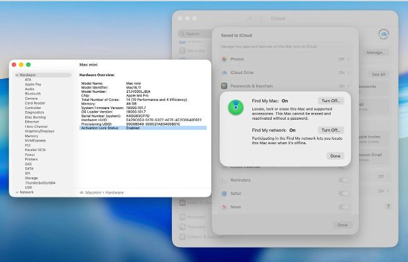
Task: Select Parallel SCSI in the hardware list
Action: tap(35, 150)
